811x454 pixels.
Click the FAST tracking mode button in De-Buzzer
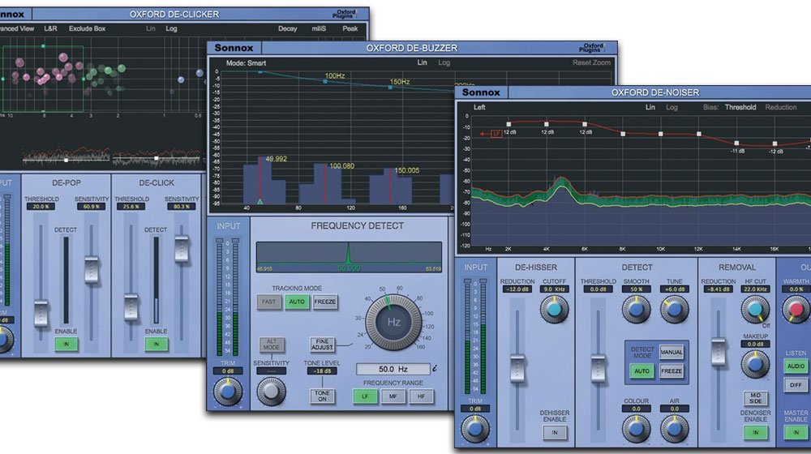tap(269, 302)
